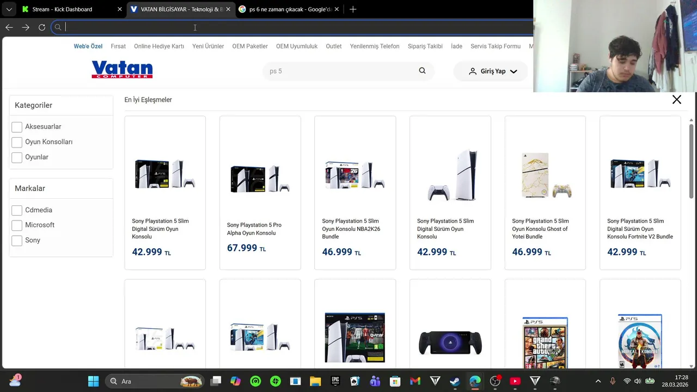Click the volume speaker icon in the tray
The image size is (697, 392).
coord(638,381)
